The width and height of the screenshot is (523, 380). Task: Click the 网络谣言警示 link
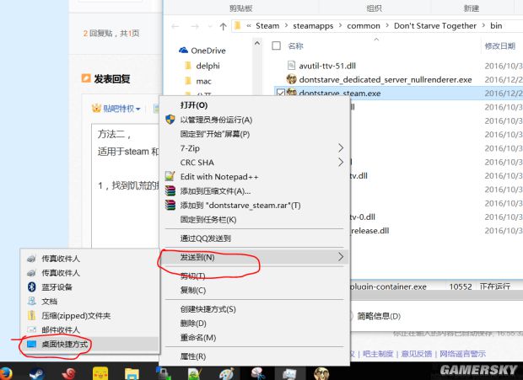point(462,354)
